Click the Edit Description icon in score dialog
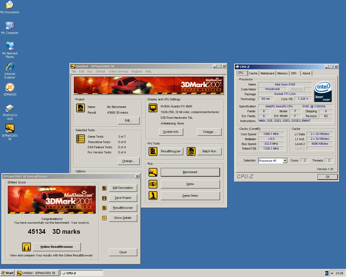346x277 pixels. (x=104, y=188)
